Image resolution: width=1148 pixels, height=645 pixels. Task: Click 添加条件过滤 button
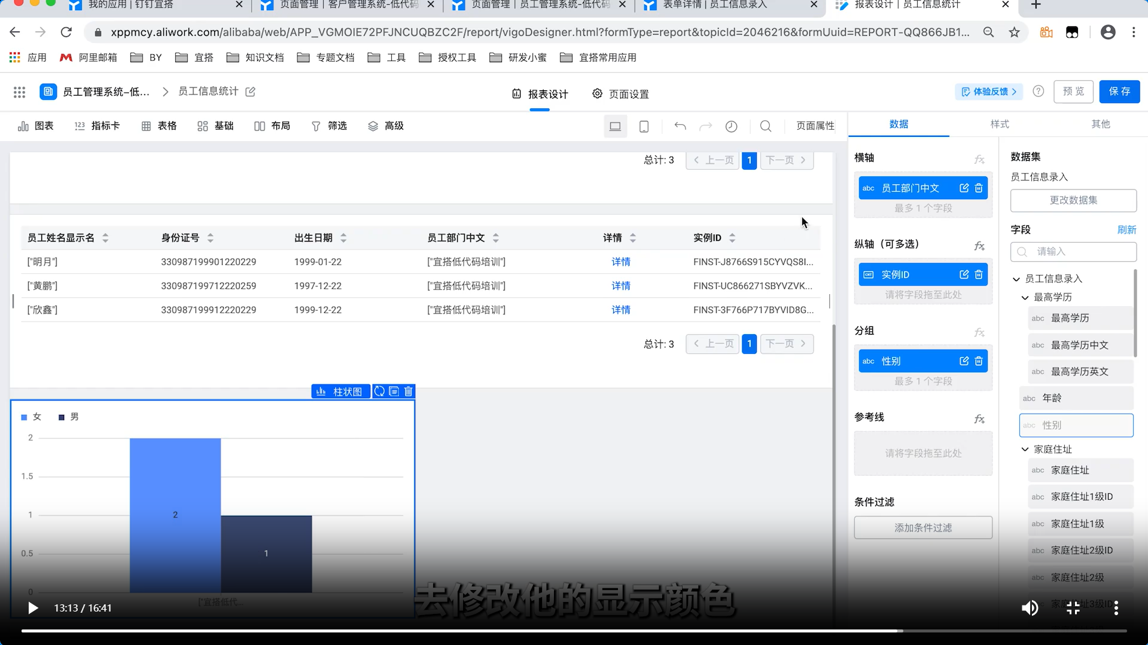(x=923, y=528)
